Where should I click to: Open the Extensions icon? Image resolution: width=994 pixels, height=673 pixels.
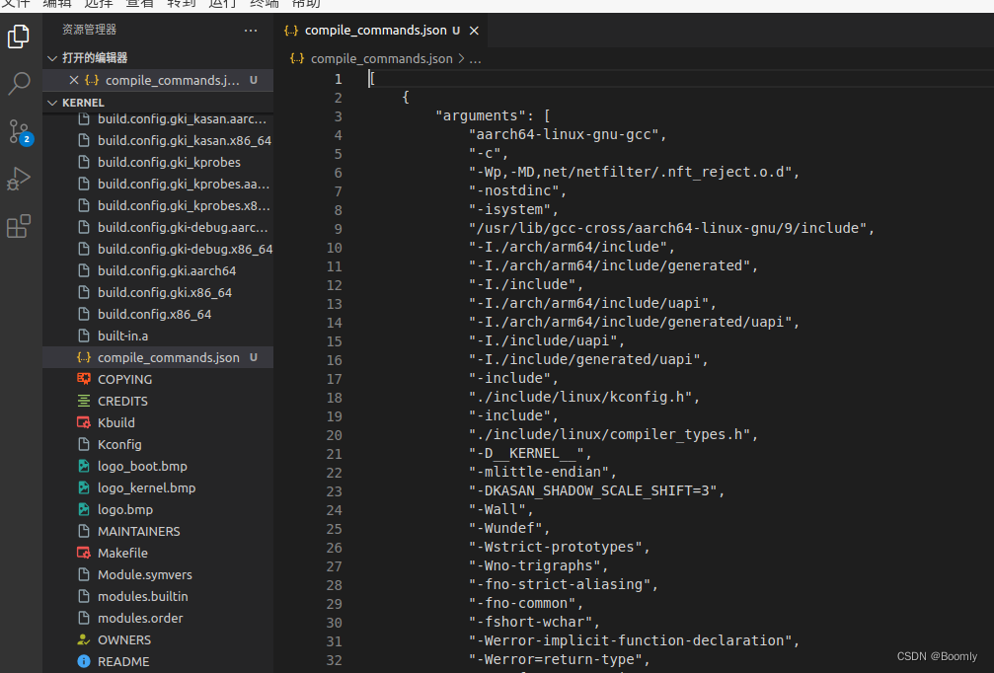19,226
